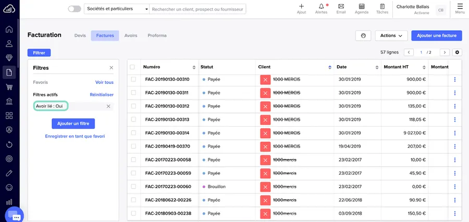Click the client search input field
Image resolution: width=469 pixels, height=222 pixels.
pos(198,9)
